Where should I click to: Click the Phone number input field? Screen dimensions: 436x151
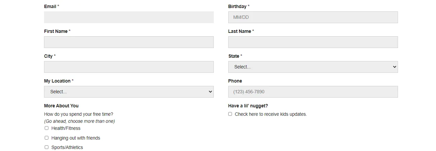pos(313,92)
